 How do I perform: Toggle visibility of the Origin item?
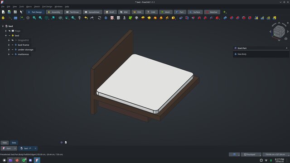13,40
